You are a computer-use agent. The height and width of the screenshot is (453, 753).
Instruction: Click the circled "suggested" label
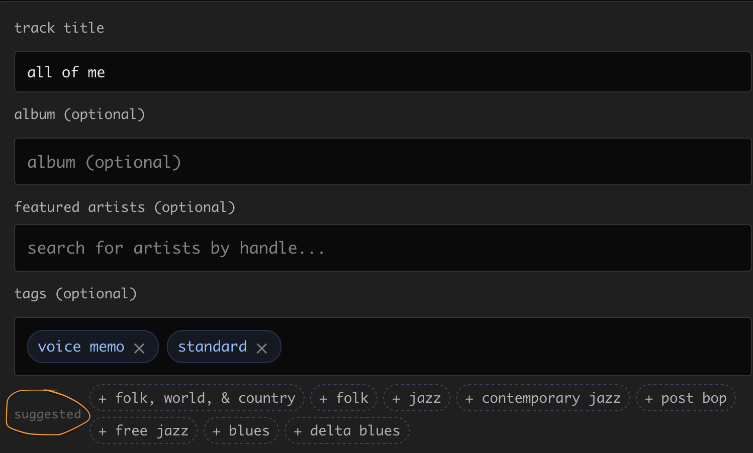click(48, 414)
